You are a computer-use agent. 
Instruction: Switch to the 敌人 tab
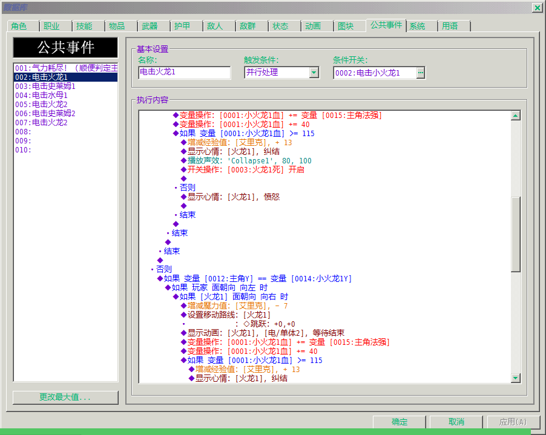click(219, 26)
